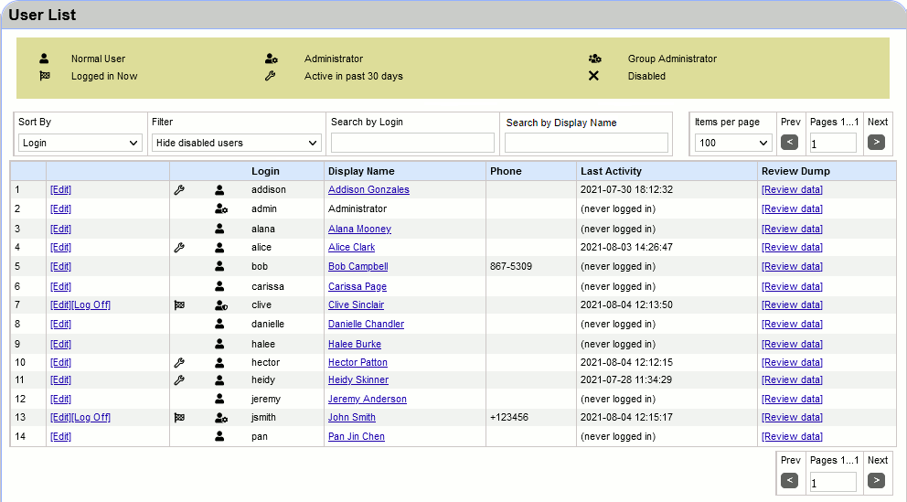Open the Sort By dropdown
This screenshot has width=907, height=502.
[x=80, y=143]
